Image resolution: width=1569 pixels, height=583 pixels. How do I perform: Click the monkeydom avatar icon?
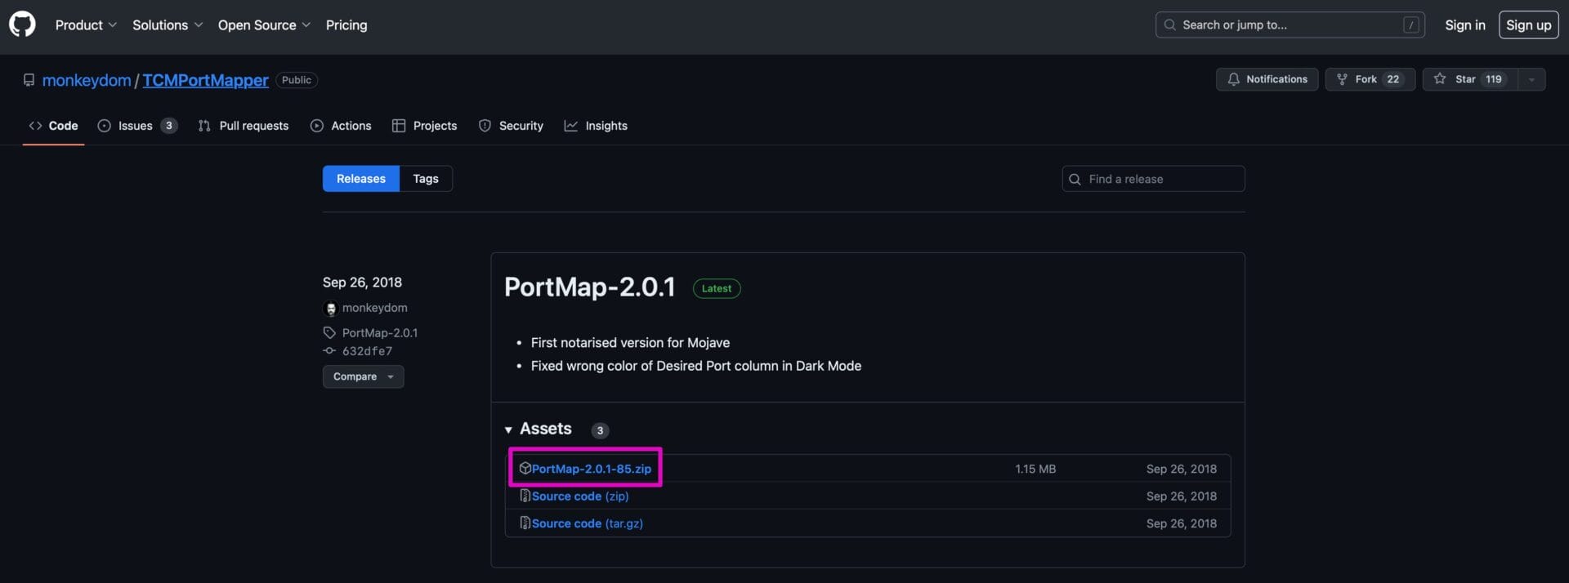coord(331,309)
